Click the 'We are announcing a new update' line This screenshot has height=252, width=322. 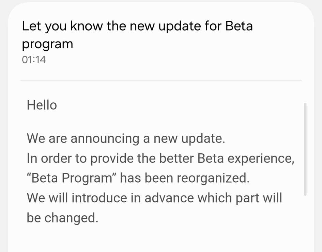pyautogui.click(x=126, y=138)
